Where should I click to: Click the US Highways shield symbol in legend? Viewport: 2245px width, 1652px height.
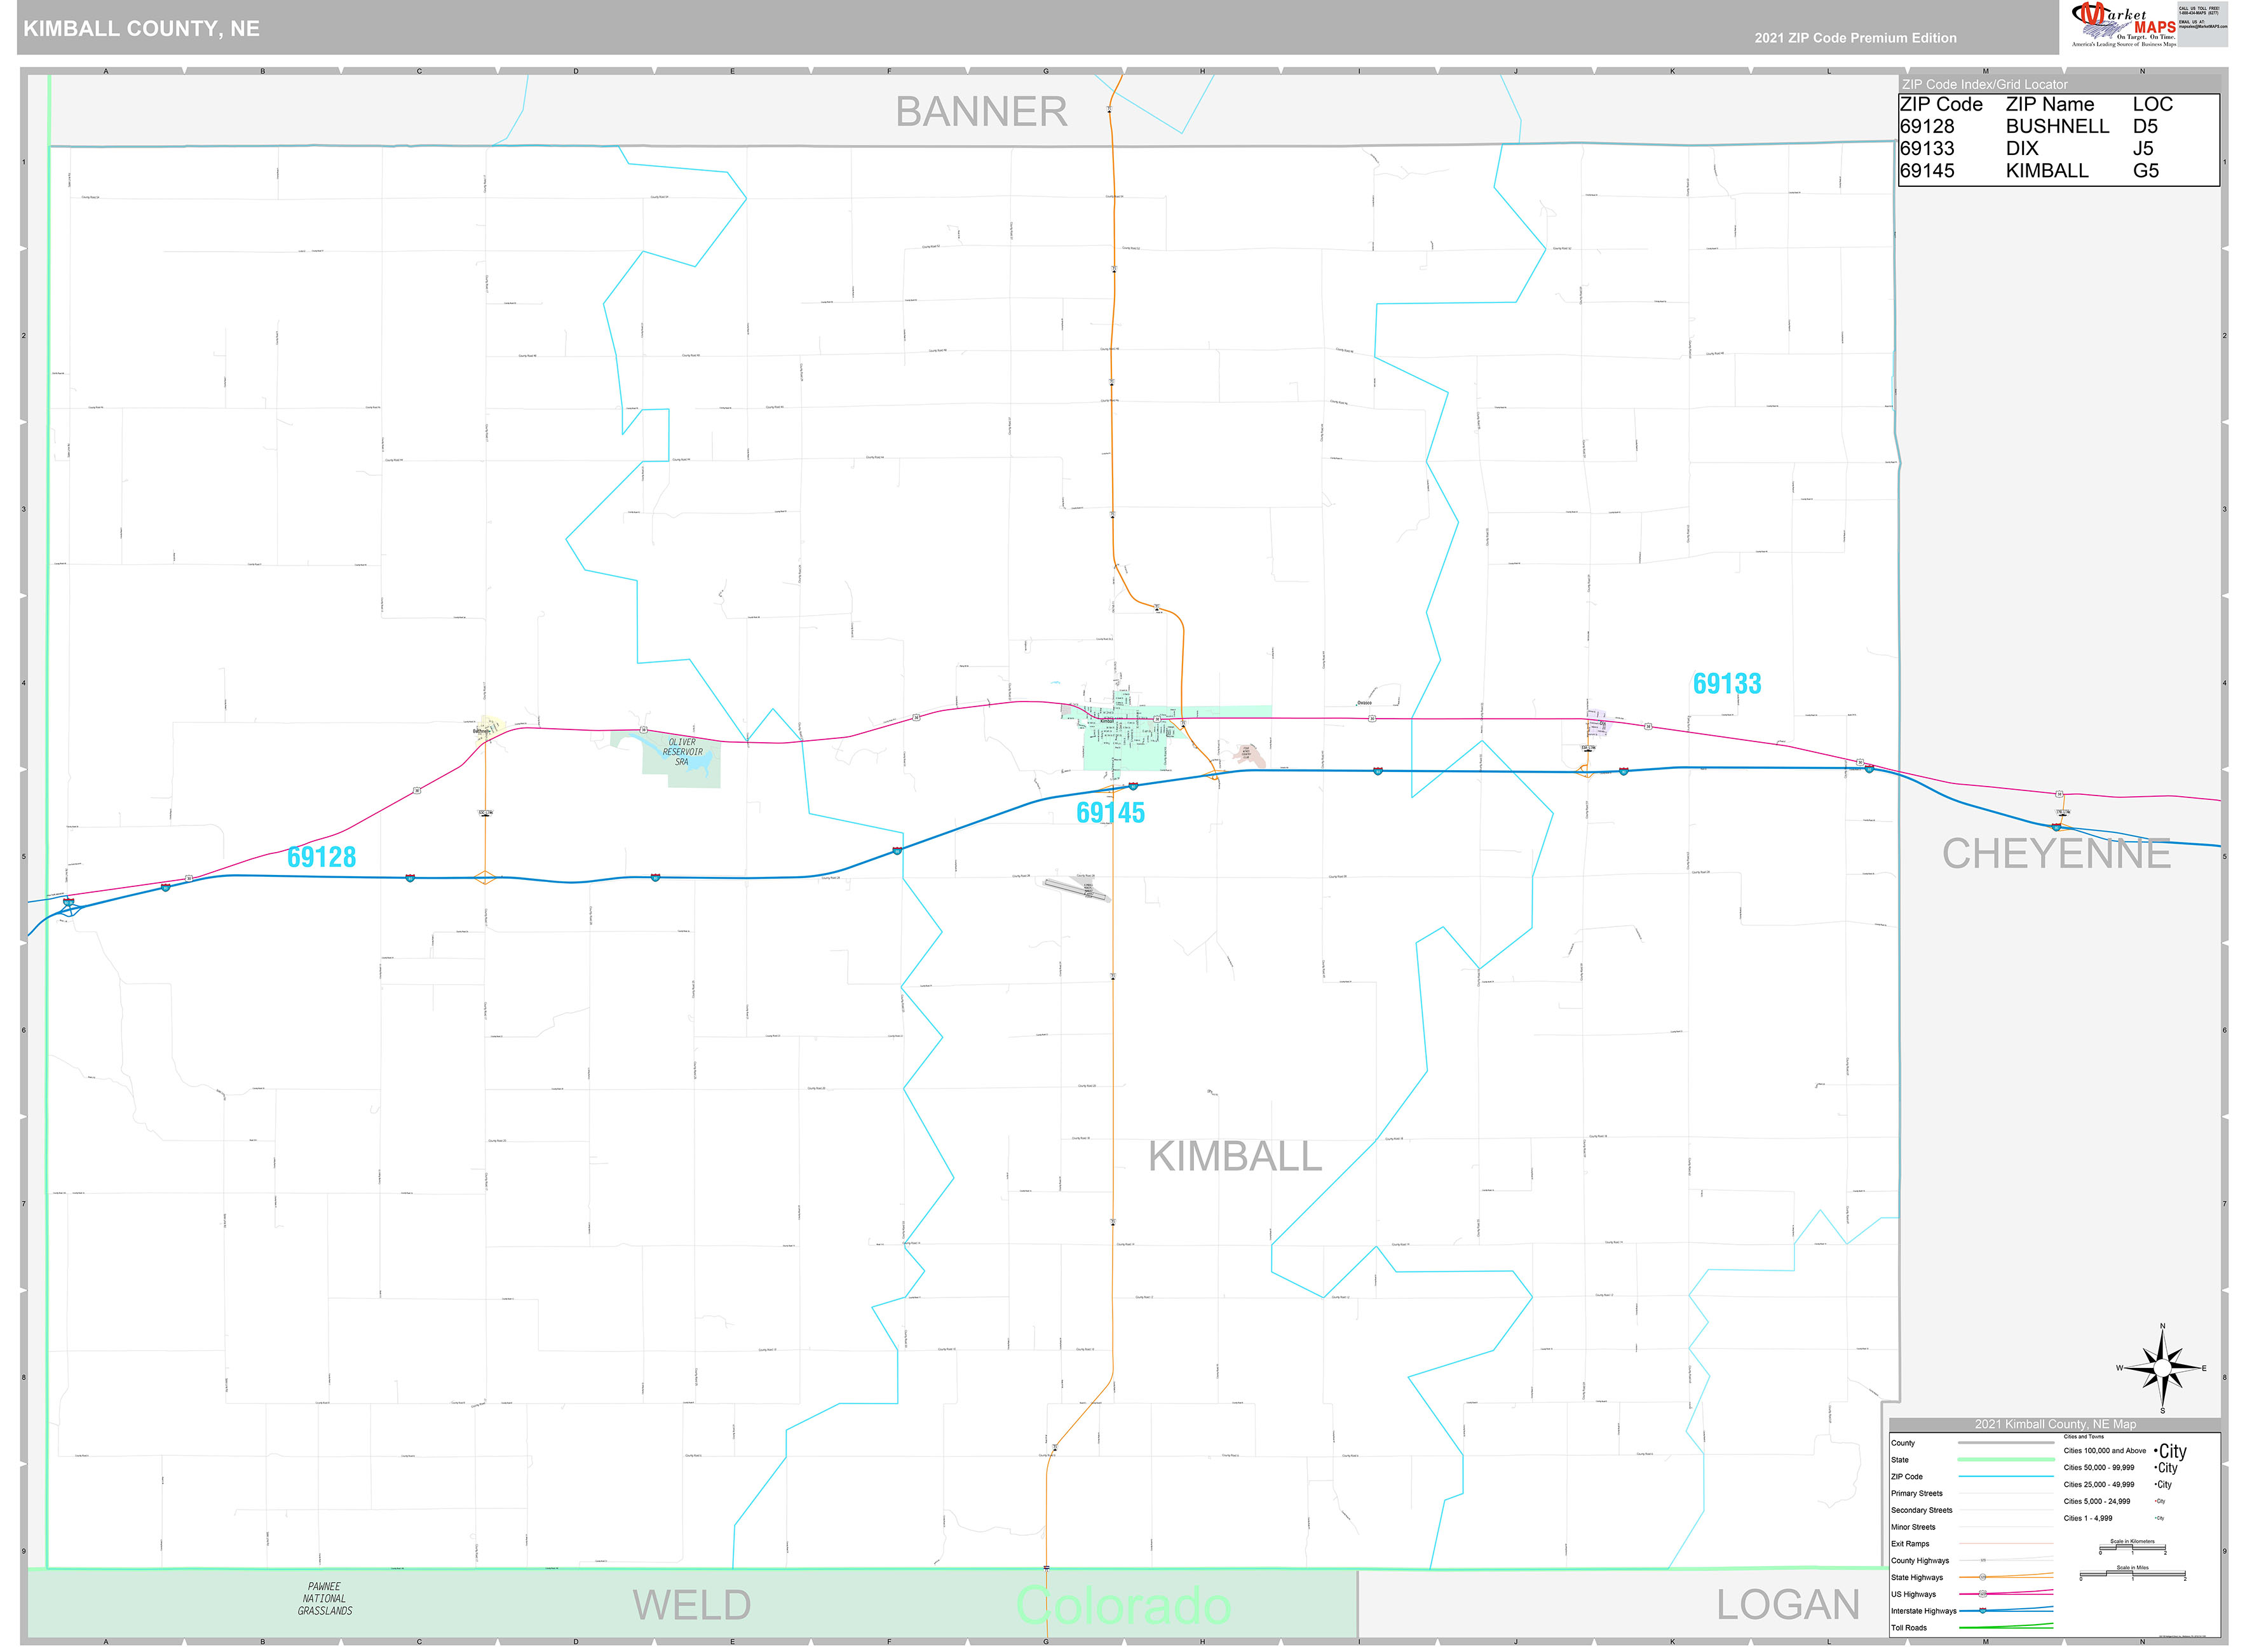click(x=1982, y=1594)
